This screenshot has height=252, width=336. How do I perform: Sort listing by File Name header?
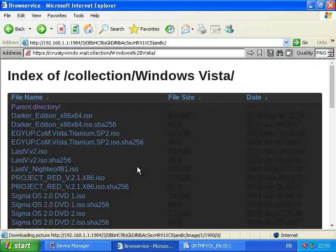click(x=27, y=97)
